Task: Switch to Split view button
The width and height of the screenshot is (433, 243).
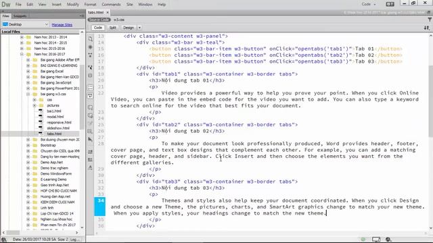Action: click(x=112, y=28)
